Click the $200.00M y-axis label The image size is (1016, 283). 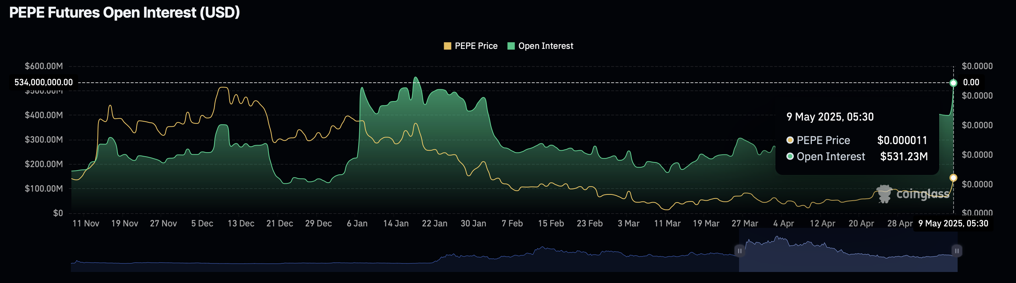(x=44, y=164)
